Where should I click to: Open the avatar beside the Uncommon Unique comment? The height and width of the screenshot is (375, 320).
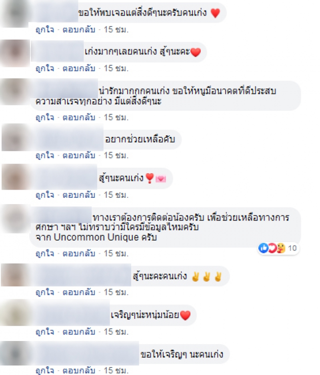coord(16,219)
